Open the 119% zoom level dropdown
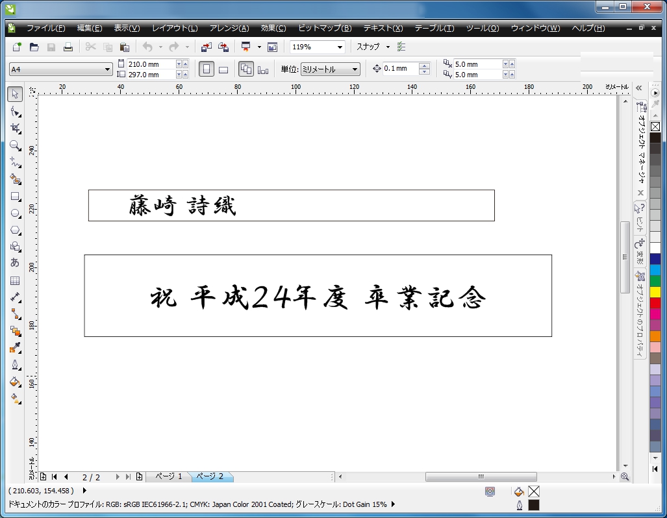Viewport: 667px width, 518px height. (x=340, y=47)
